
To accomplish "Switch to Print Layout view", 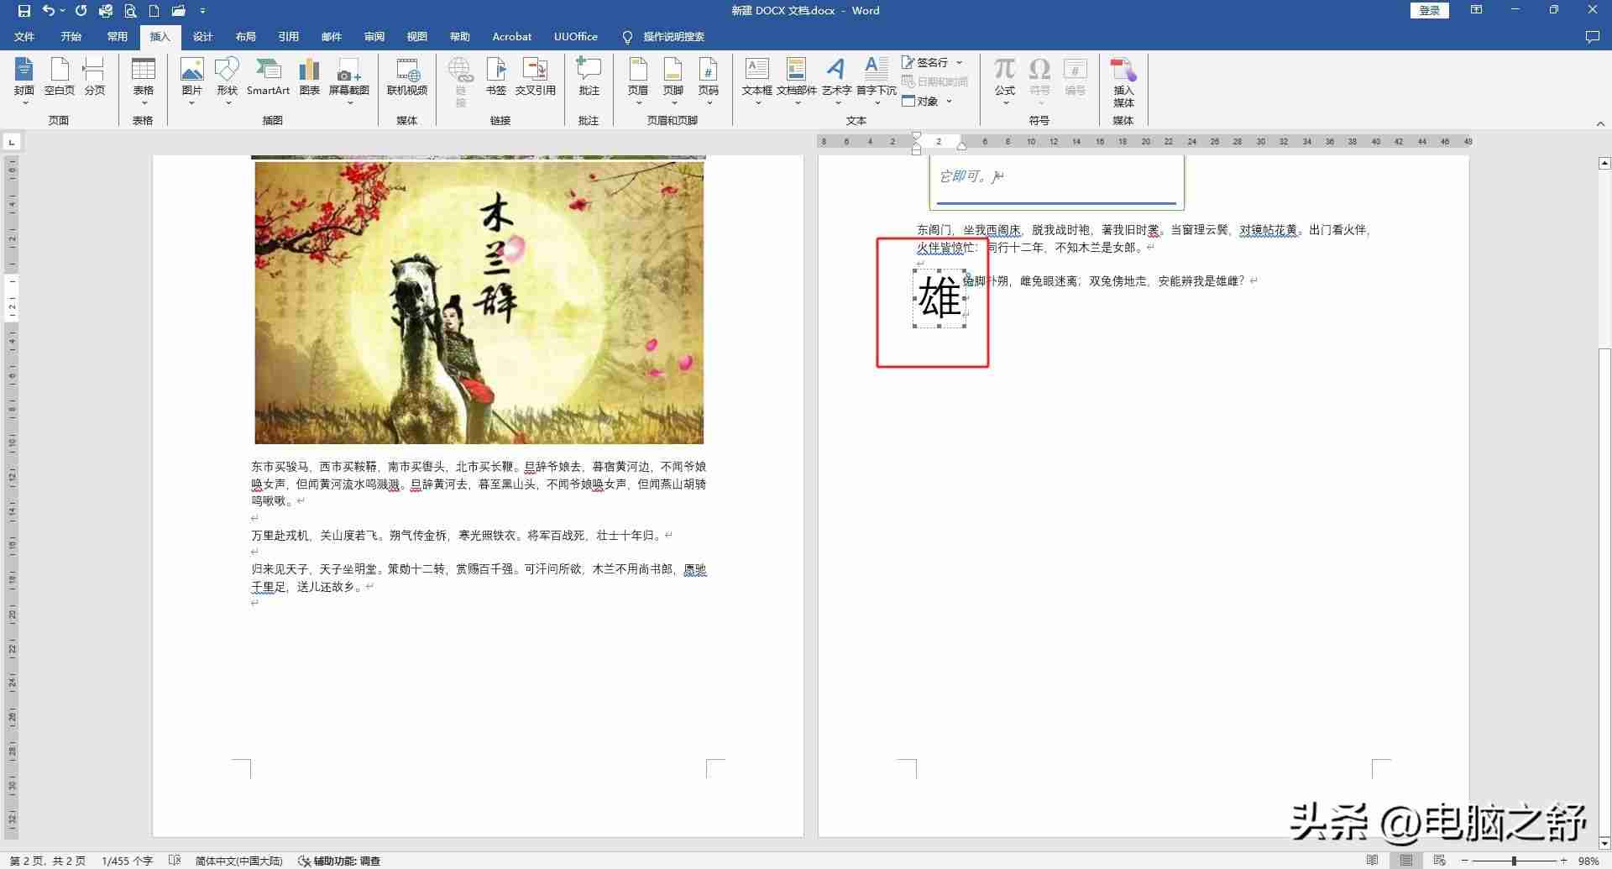I will tap(1406, 861).
